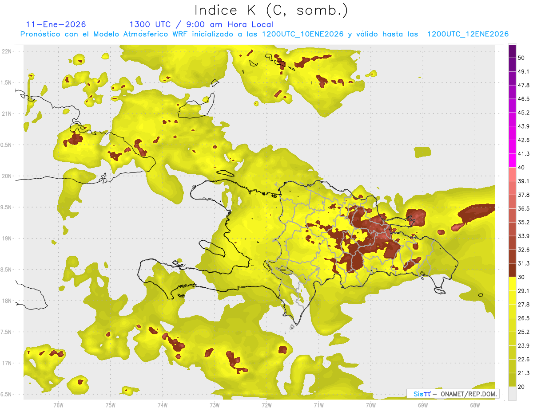
Task: Click the colorbar value "27.8"
Action: [524, 305]
